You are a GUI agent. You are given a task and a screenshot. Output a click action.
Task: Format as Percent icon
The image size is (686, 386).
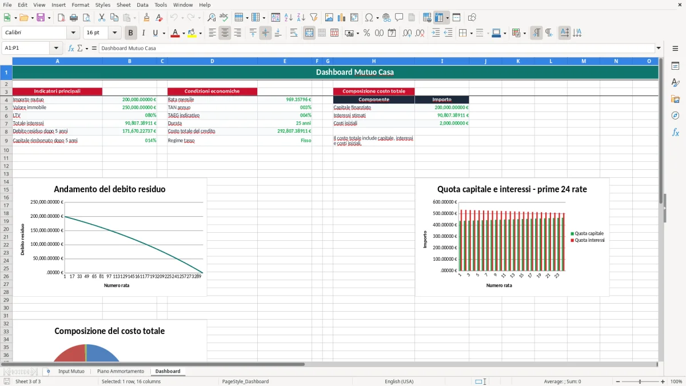366,33
